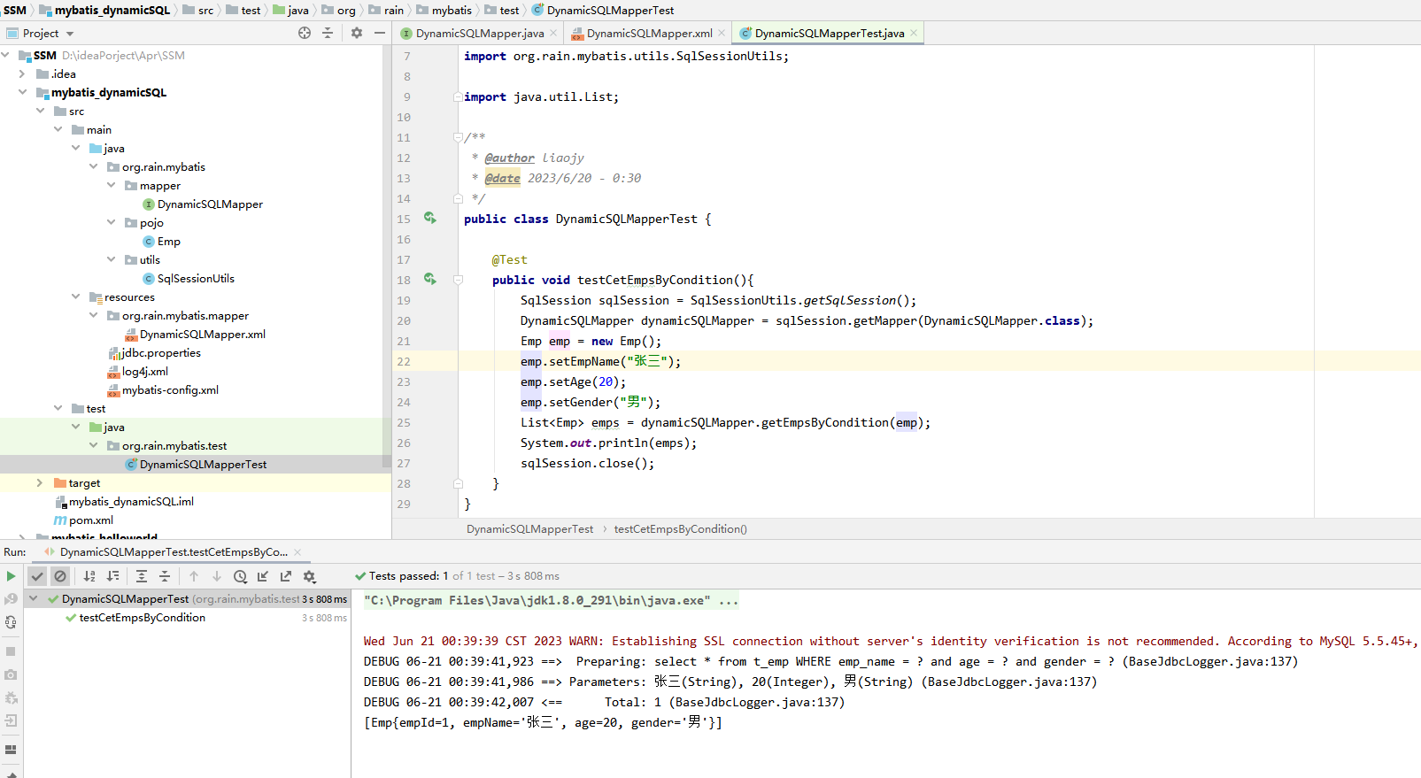Collapse the mybatis_dynamicSQL module node
The height and width of the screenshot is (778, 1421).
22,92
